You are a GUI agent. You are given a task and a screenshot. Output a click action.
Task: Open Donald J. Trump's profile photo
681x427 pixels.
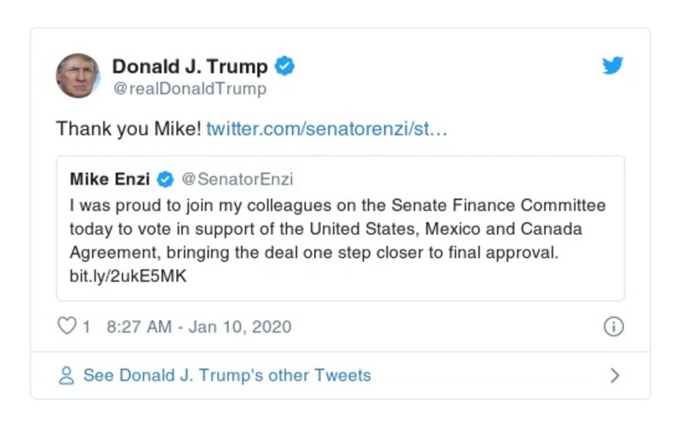coord(77,76)
